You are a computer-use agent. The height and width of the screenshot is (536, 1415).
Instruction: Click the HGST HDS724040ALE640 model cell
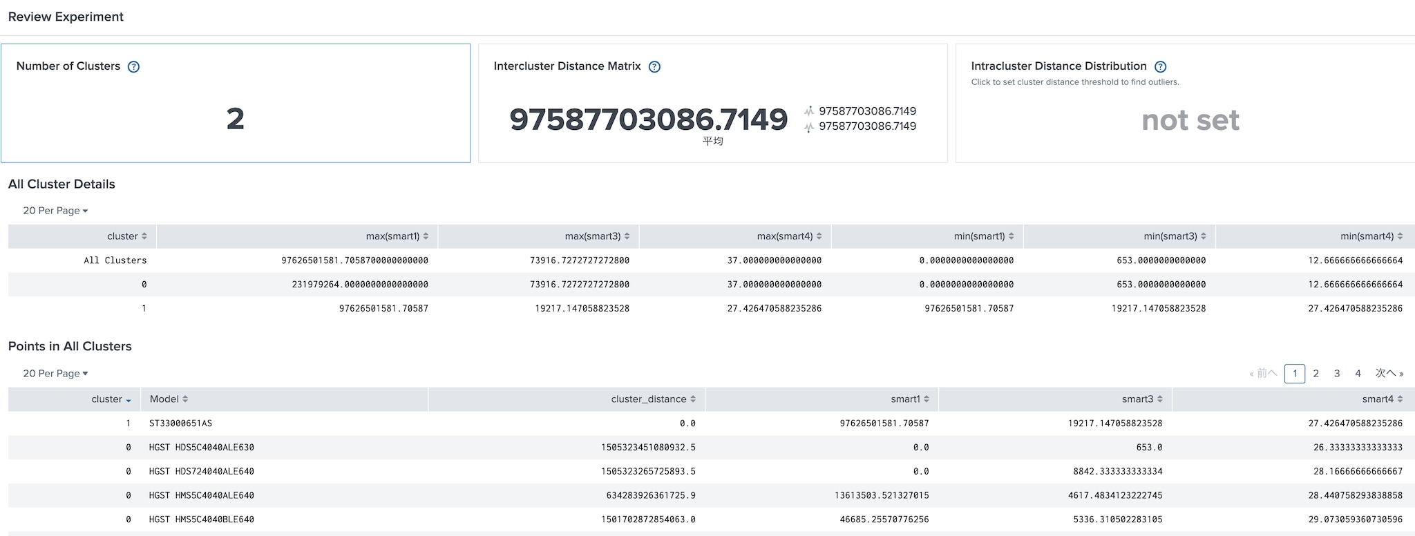pyautogui.click(x=202, y=472)
